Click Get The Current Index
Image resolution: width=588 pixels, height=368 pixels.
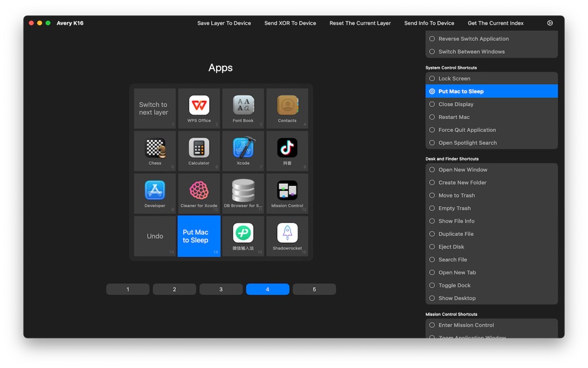[x=495, y=23]
